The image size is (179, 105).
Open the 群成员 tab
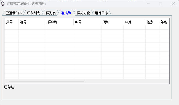66,13
